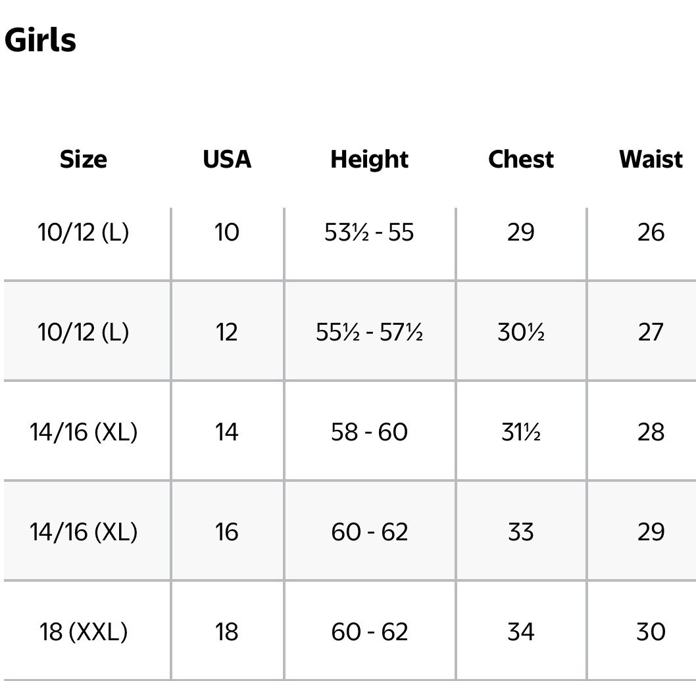Click the USA column header
The image size is (696, 681).
tap(227, 159)
